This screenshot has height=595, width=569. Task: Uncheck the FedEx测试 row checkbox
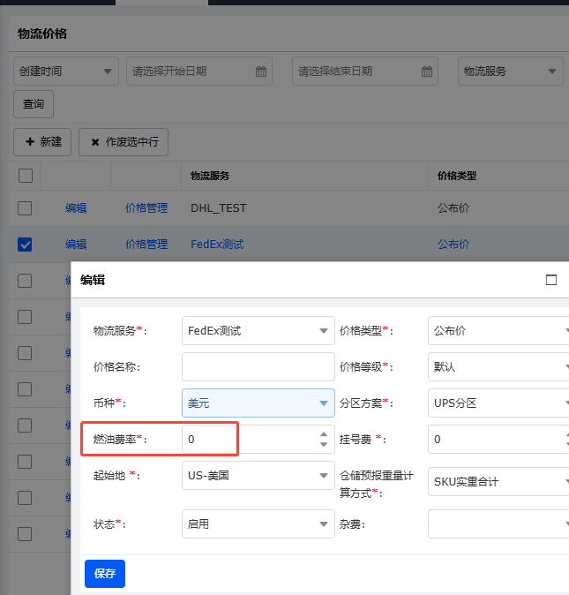(x=25, y=245)
